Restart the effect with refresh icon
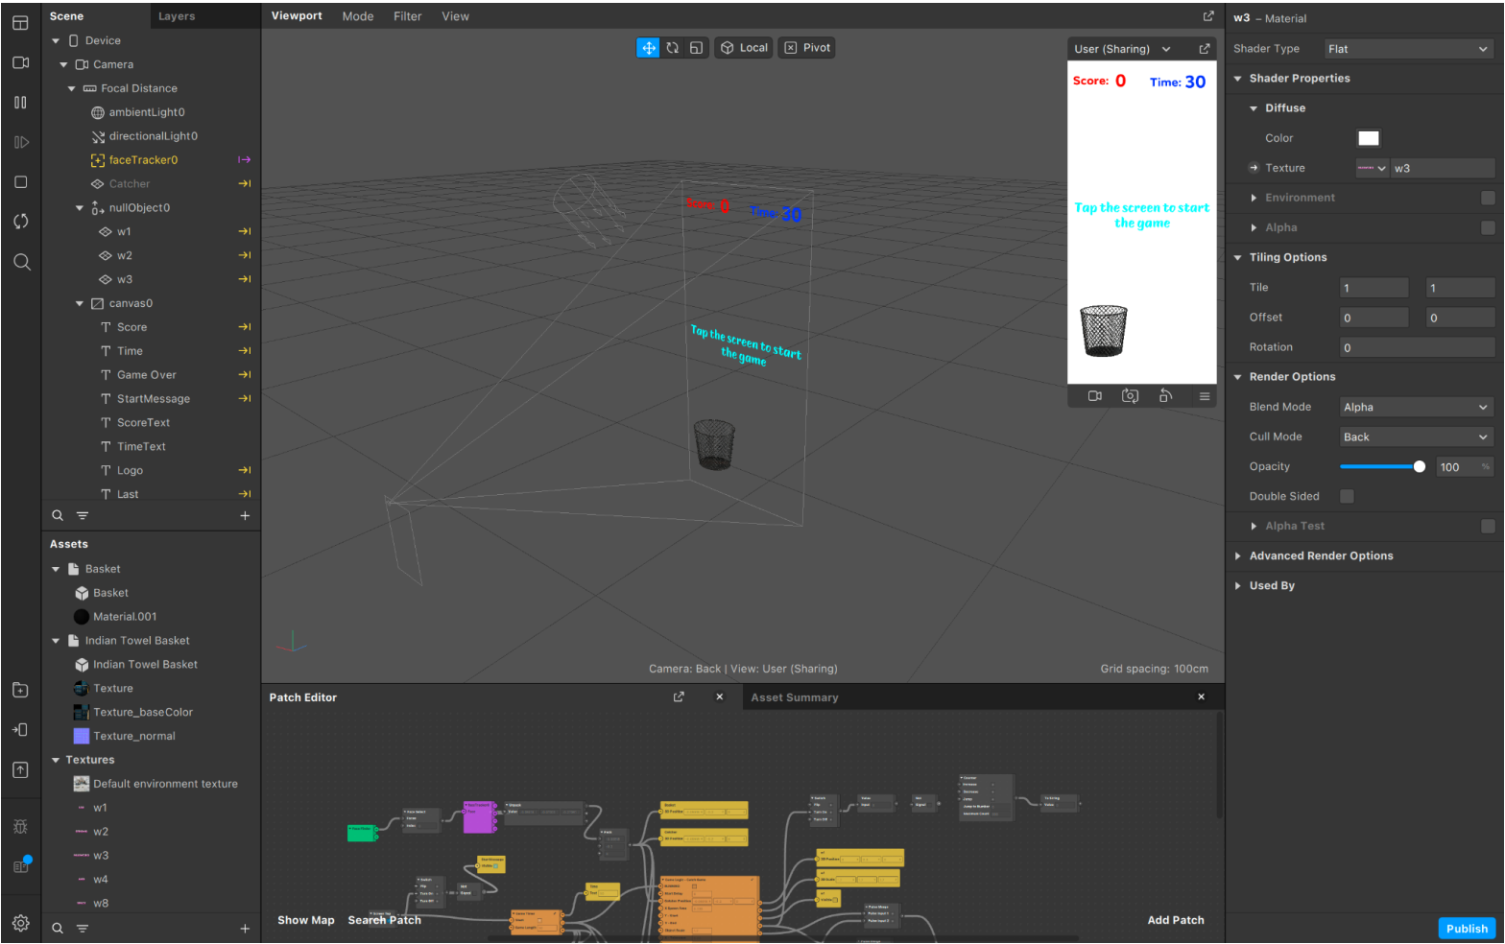1505x944 pixels. [20, 222]
